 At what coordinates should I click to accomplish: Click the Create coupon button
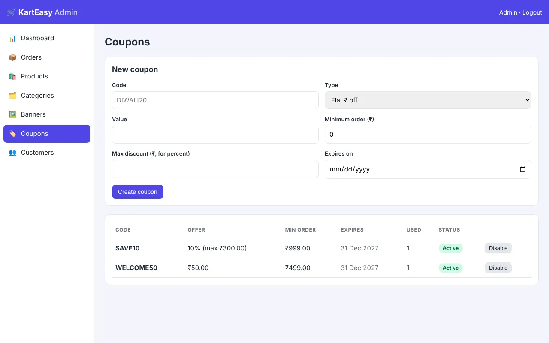pyautogui.click(x=137, y=192)
